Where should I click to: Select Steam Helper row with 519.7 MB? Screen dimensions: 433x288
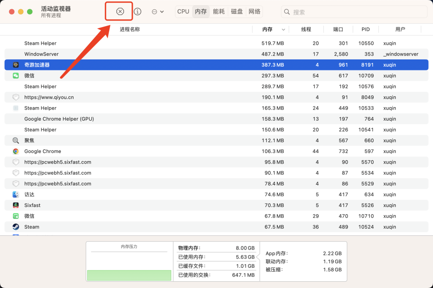click(216, 43)
